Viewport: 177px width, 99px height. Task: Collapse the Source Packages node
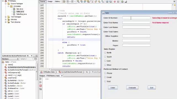(6, 4)
